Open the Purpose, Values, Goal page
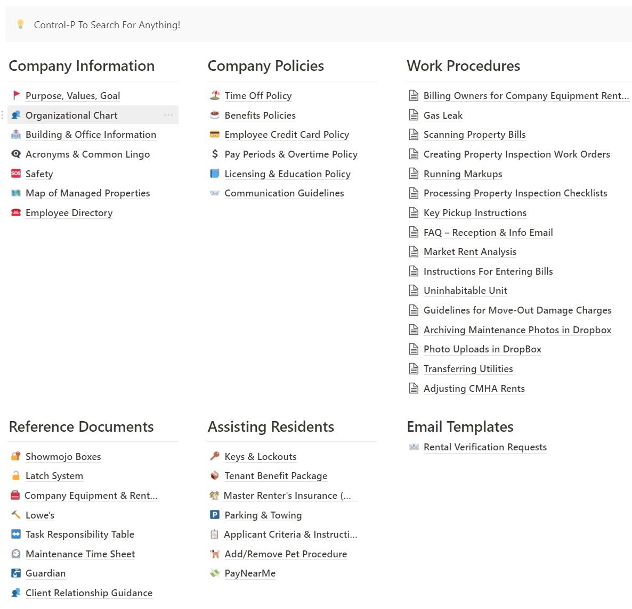This screenshot has width=632, height=609. (73, 95)
